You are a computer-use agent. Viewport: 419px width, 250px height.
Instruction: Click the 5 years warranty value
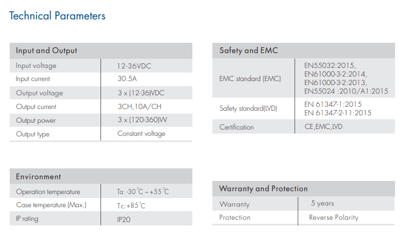[323, 203]
